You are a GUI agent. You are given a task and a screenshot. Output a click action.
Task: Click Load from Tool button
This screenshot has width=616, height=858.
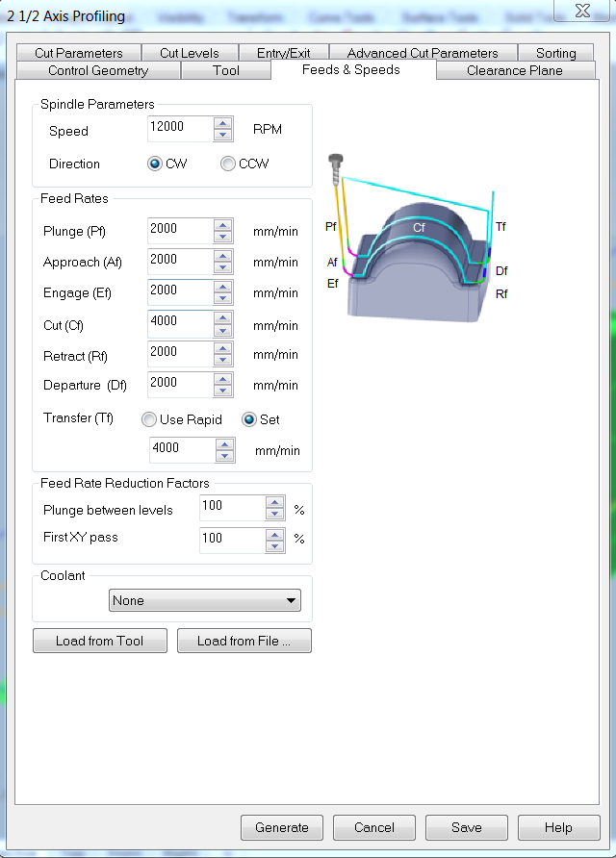point(100,641)
